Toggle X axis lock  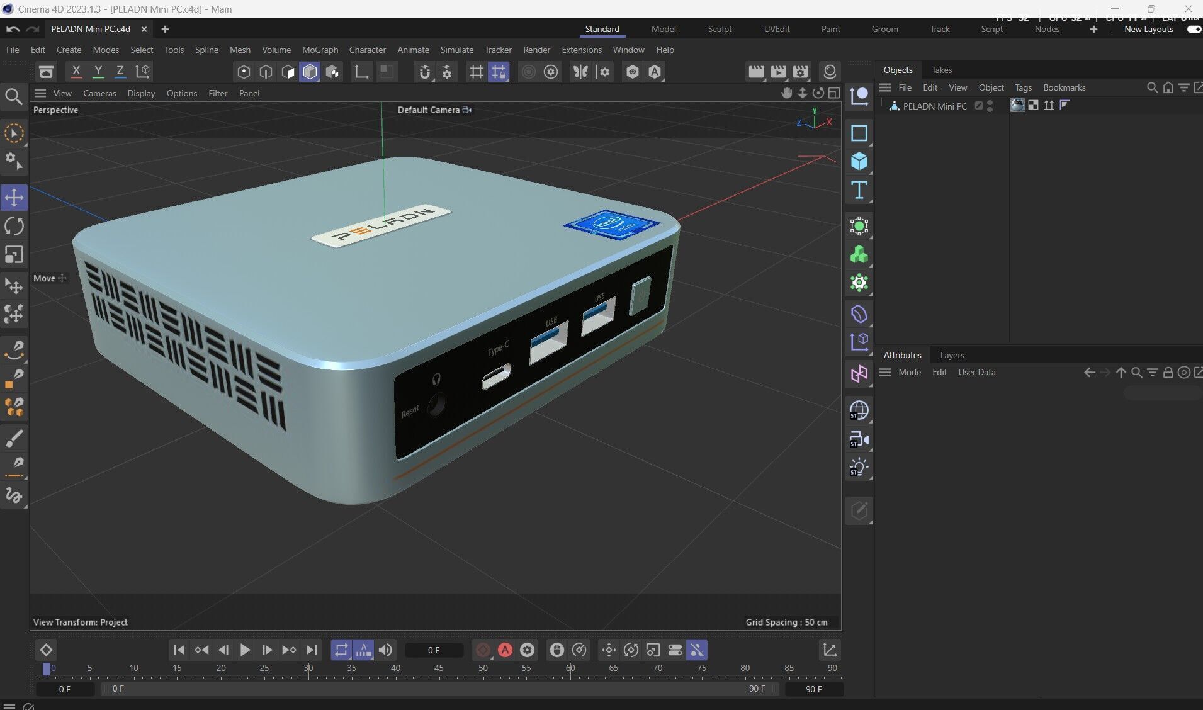(76, 72)
